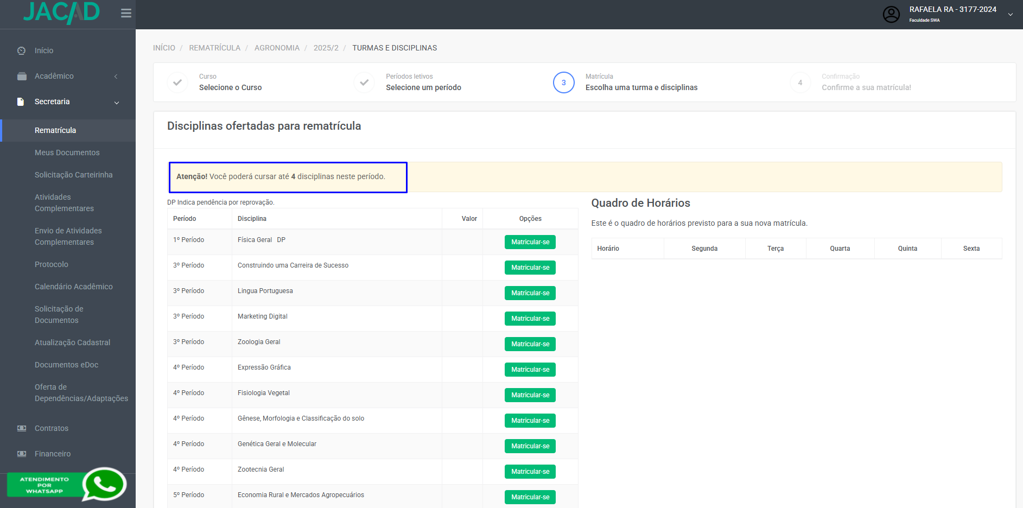This screenshot has height=508, width=1023.
Task: Open WhatsApp support chat icon
Action: pos(104,484)
